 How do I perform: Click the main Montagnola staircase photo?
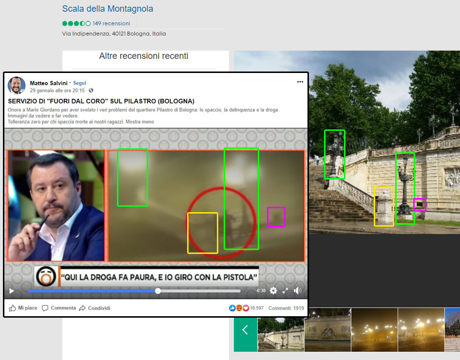pos(384,142)
